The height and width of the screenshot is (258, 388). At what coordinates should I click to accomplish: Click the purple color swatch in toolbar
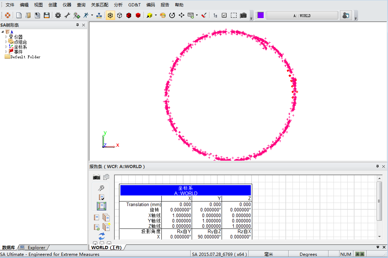pyautogui.click(x=260, y=15)
